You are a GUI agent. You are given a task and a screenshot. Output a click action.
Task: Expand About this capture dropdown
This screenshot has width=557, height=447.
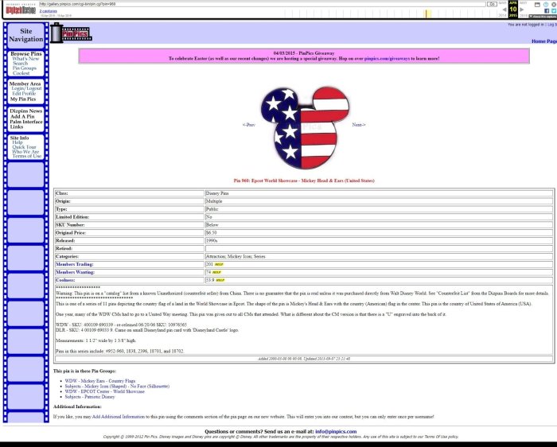tap(543, 17)
